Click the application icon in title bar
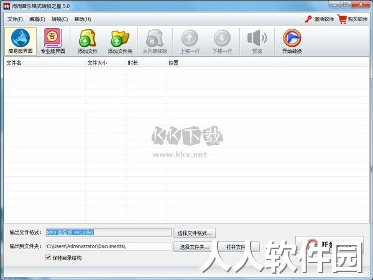373x280 pixels. point(7,6)
